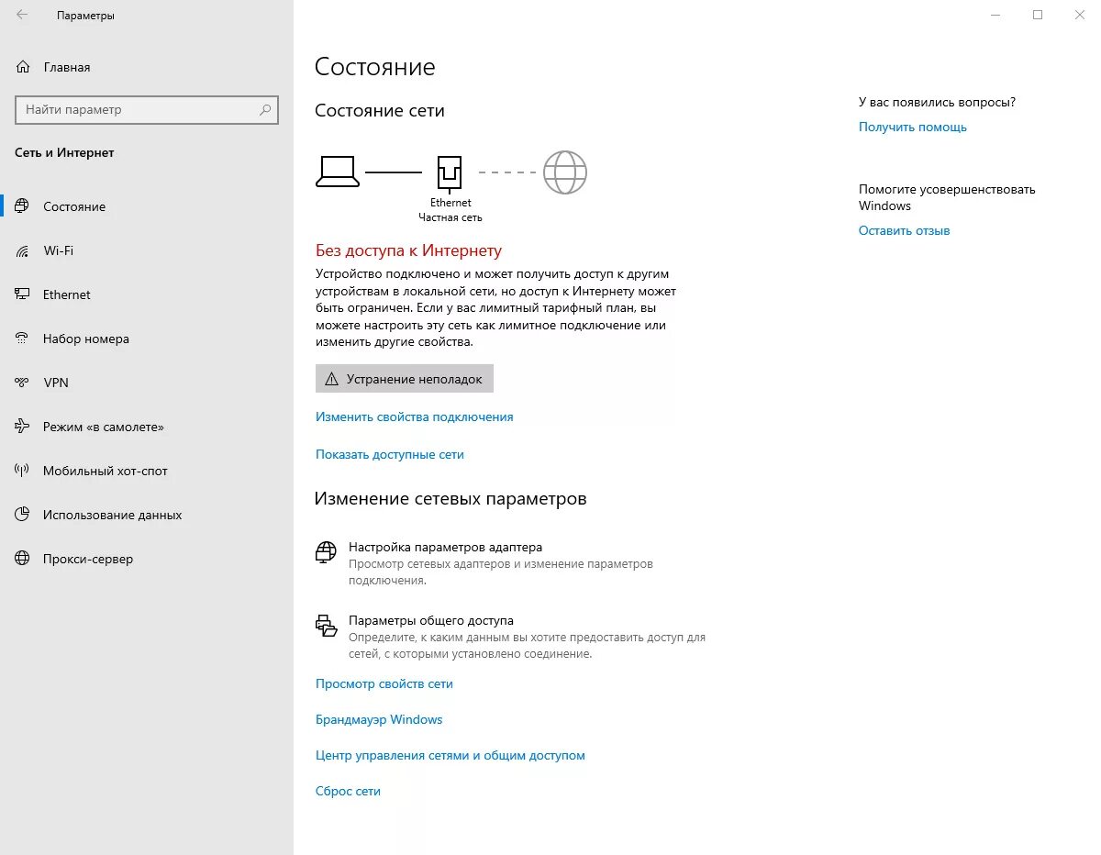Click the monitor icon beside Ethernet

(x=23, y=294)
